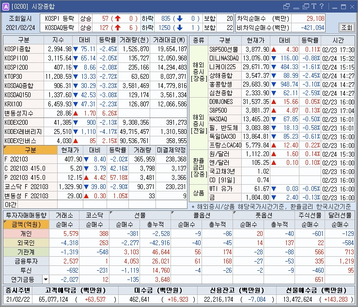Select the 엔/달러 exchange rate row

(281, 163)
